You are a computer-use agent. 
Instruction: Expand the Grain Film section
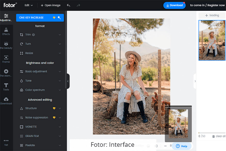[x=60, y=136]
